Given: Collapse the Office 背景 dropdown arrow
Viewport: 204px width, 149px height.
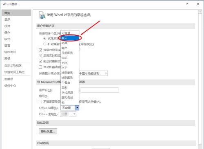Looking at the screenshot, I should [x=77, y=108].
